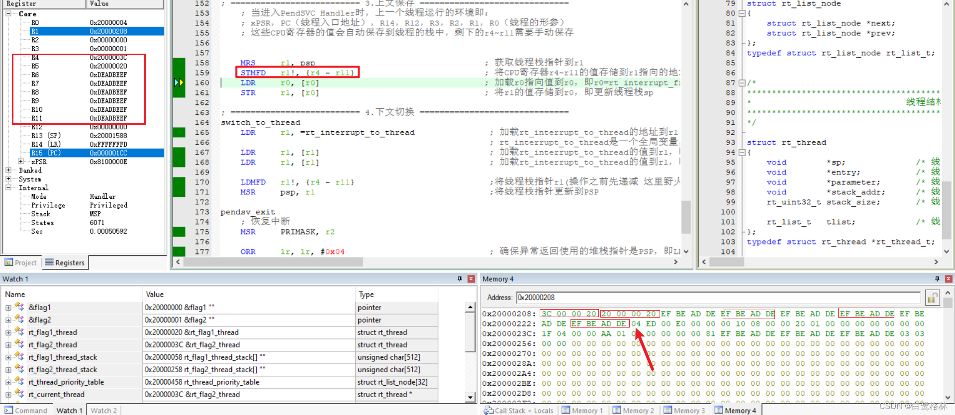The height and width of the screenshot is (415, 955).
Task: Click memory row address 0x20000222
Action: 509,324
